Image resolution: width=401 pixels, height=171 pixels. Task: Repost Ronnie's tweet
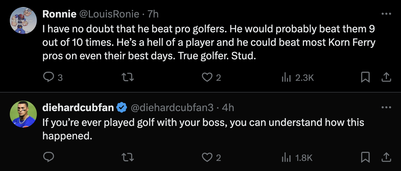point(128,78)
